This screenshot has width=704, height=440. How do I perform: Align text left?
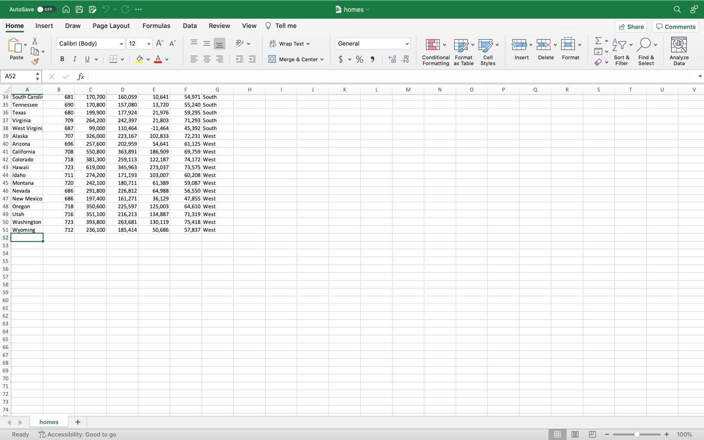pyautogui.click(x=194, y=59)
